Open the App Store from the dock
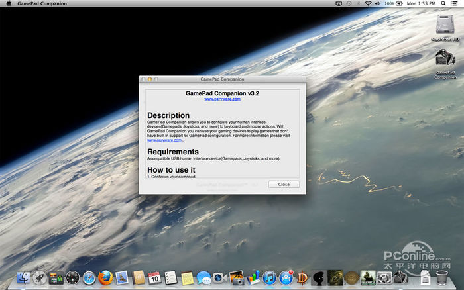The width and height of the screenshot is (464, 290). tap(286, 278)
